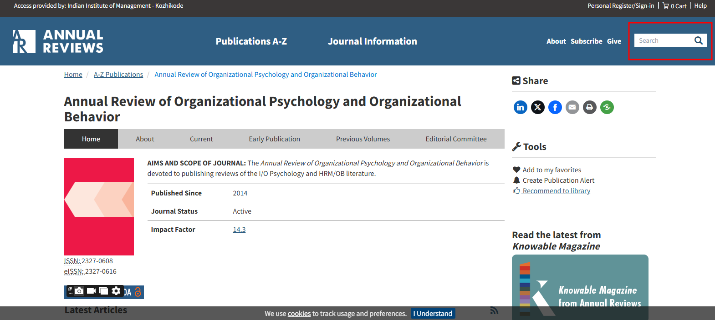
Task: Open the Editorial Committee tab
Action: tap(456, 139)
